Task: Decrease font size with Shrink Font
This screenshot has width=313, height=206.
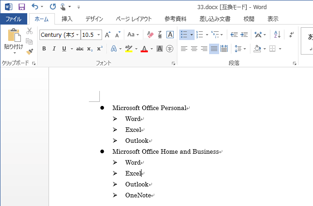Action: [x=118, y=35]
